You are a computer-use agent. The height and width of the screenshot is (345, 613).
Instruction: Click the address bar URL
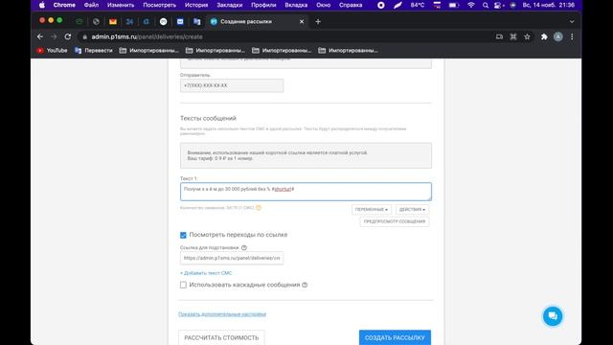tap(147, 36)
